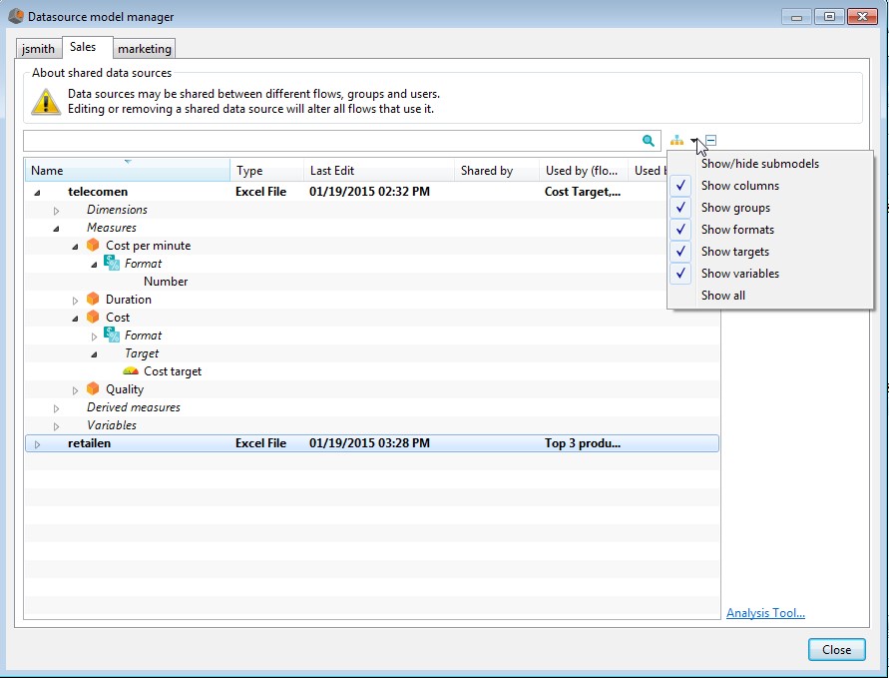Uncheck Show groups option

(680, 208)
